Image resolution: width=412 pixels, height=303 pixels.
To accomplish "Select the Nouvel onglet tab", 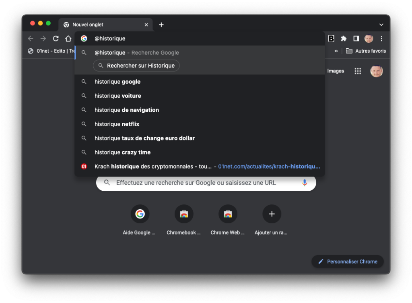I will [105, 25].
